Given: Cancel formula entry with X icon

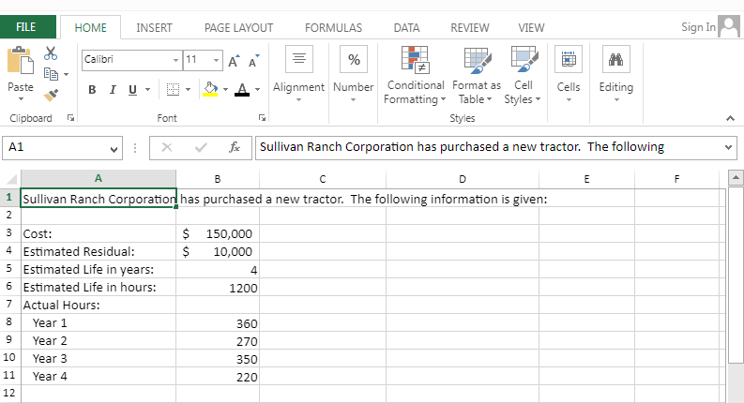Looking at the screenshot, I should (x=167, y=147).
